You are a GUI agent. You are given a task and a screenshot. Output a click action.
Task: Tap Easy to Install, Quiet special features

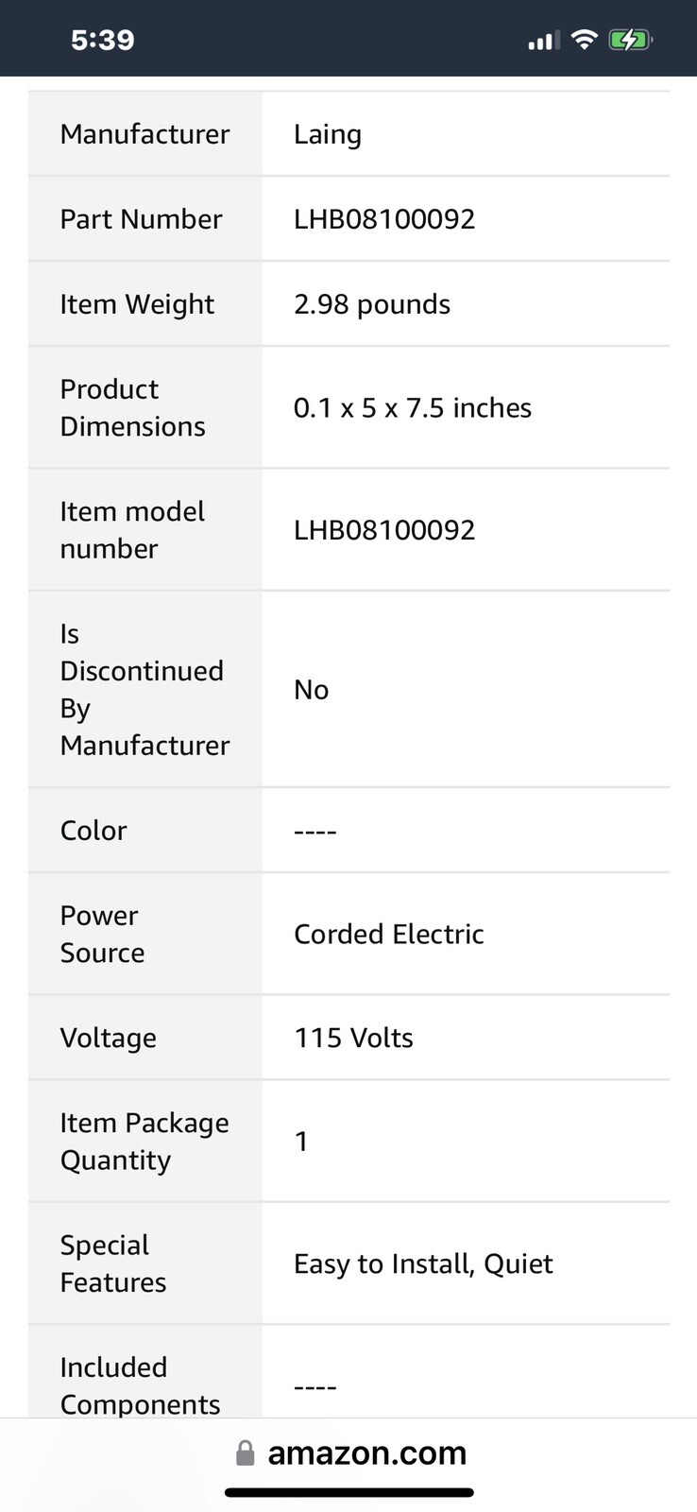click(423, 1264)
